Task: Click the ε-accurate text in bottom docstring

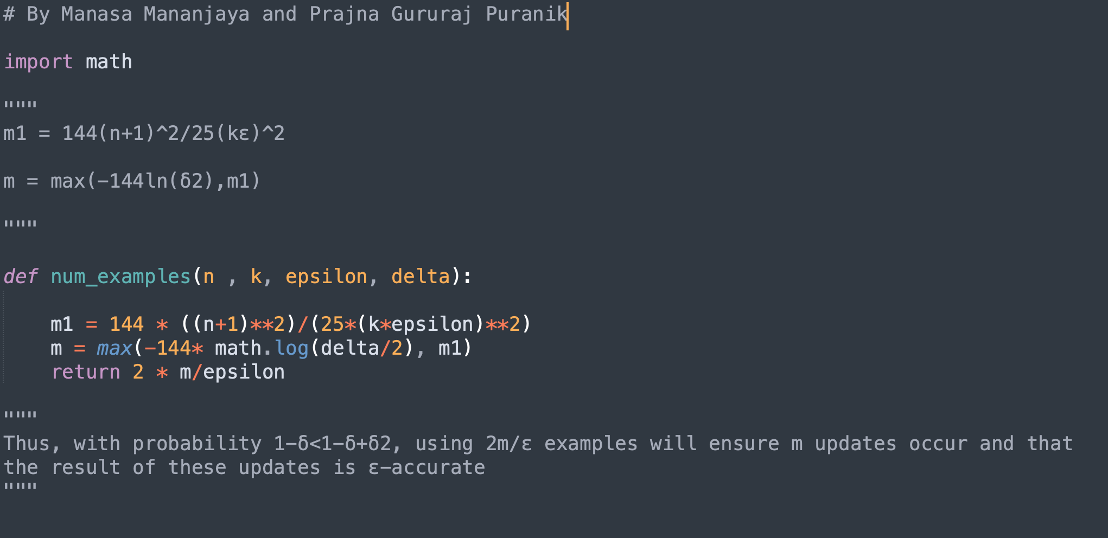Action: [x=426, y=467]
